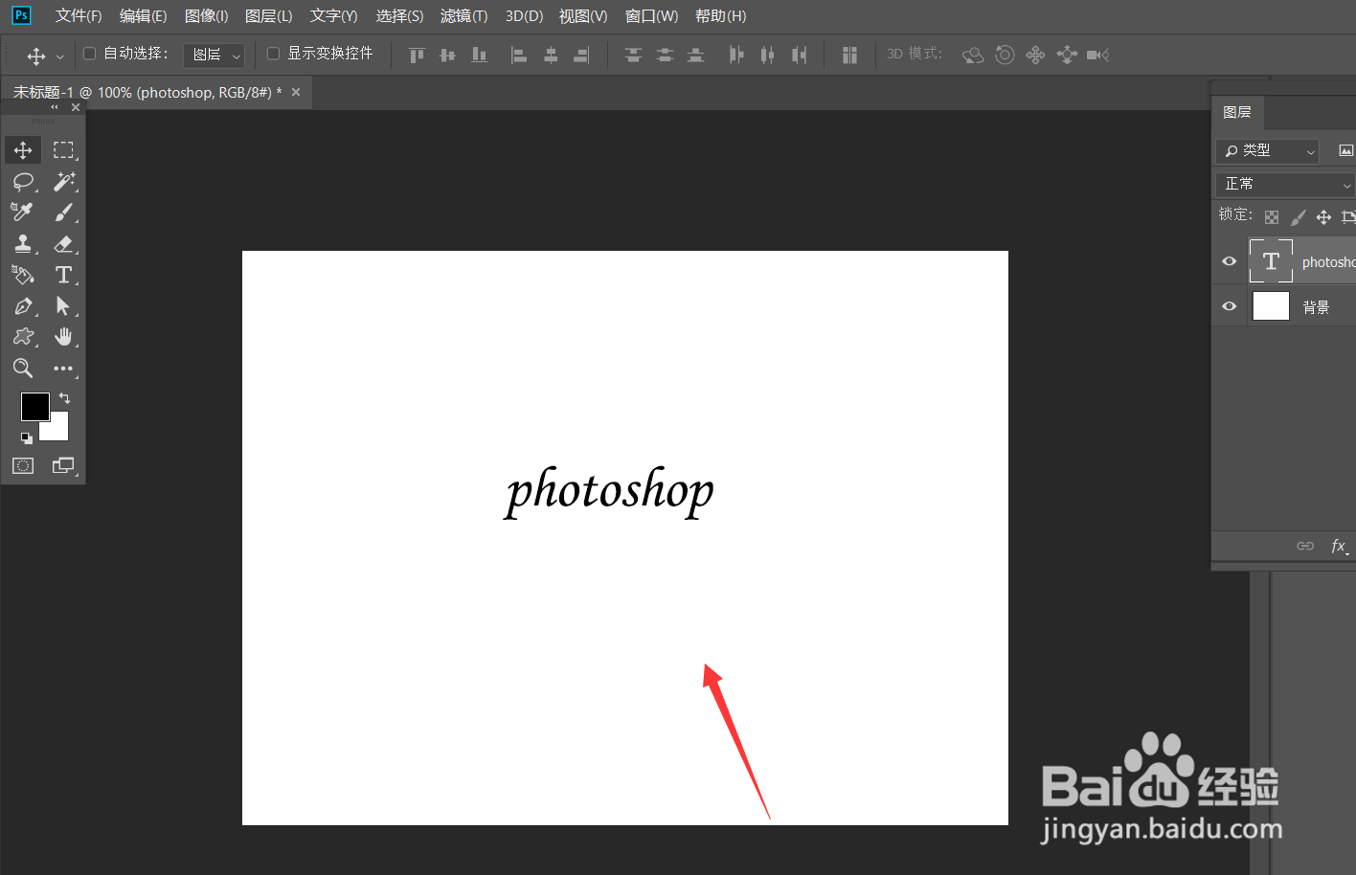The height and width of the screenshot is (875, 1356).
Task: Select the Eyedropper tool
Action: 23,212
